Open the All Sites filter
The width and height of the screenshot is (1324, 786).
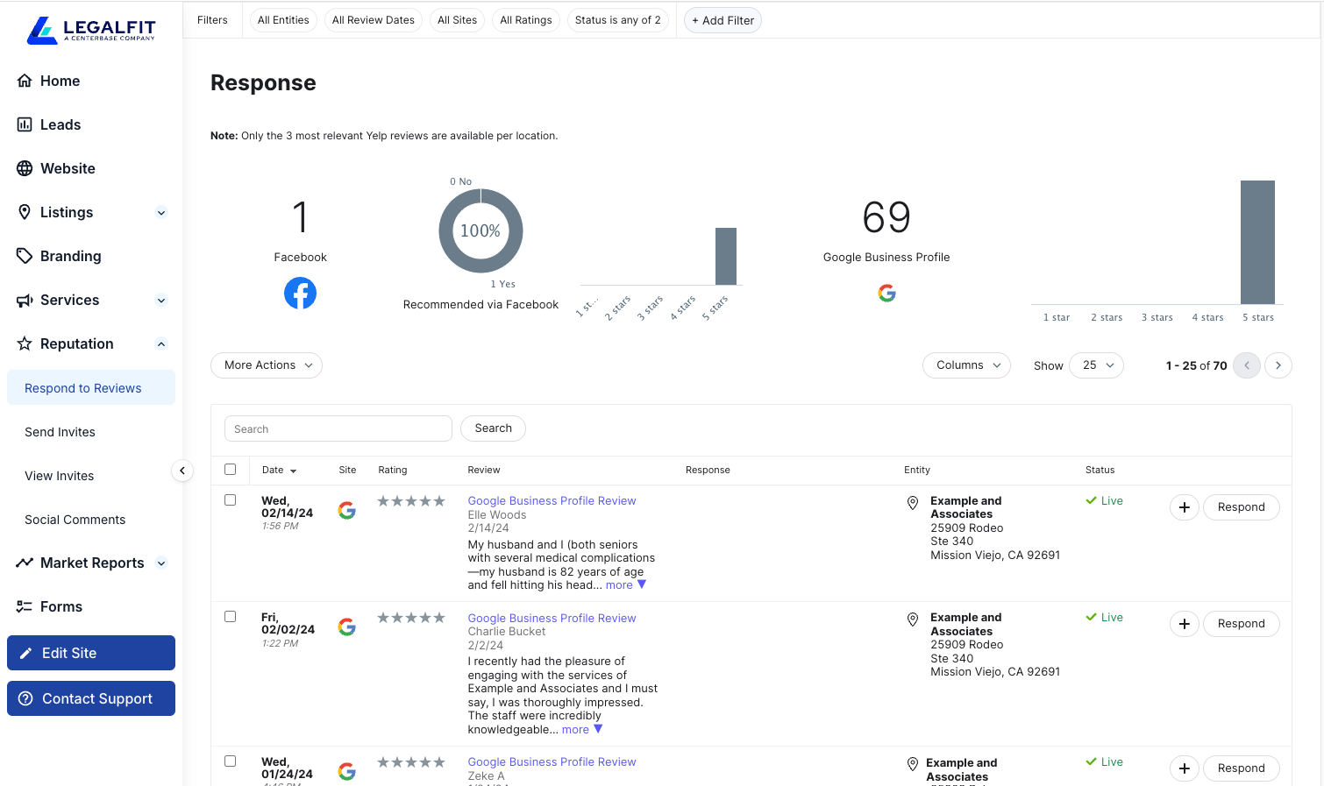tap(457, 20)
